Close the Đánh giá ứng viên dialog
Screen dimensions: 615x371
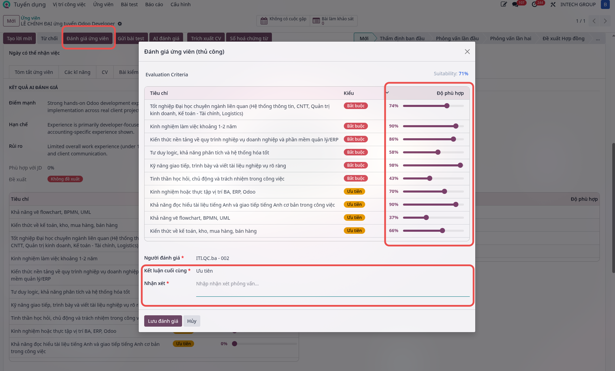click(x=467, y=52)
